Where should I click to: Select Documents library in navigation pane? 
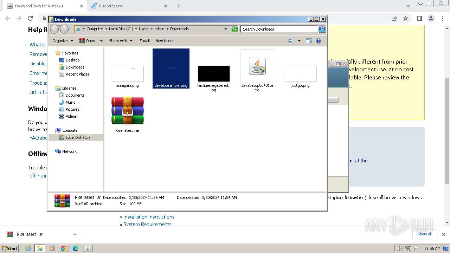pos(75,95)
